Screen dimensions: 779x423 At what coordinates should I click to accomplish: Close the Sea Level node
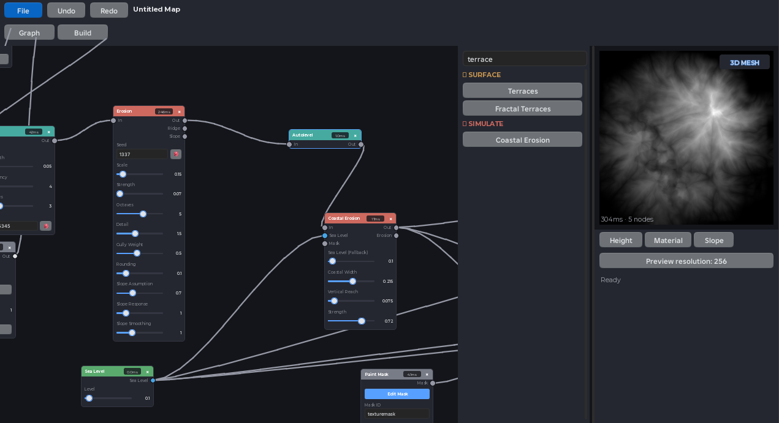click(148, 372)
